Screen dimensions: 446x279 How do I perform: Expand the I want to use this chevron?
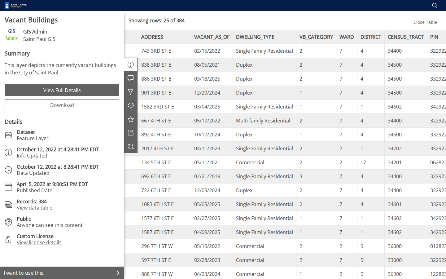point(118,273)
